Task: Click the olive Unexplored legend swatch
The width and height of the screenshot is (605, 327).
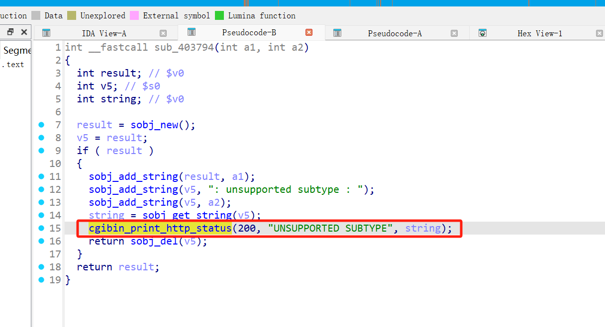Action: pyautogui.click(x=72, y=15)
